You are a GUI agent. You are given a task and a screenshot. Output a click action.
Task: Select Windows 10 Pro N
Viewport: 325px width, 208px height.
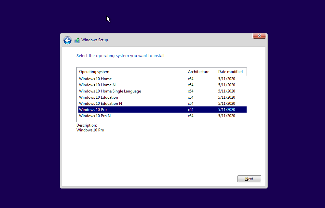pos(95,116)
